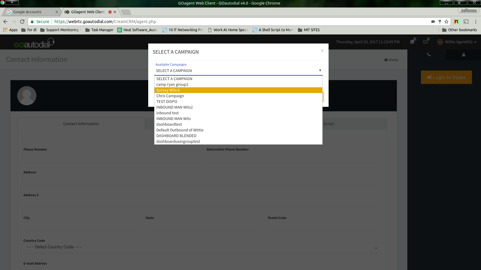Screen dimensions: 481x270
Task: Open the 10 IT Networking bookmark
Action: point(183,30)
